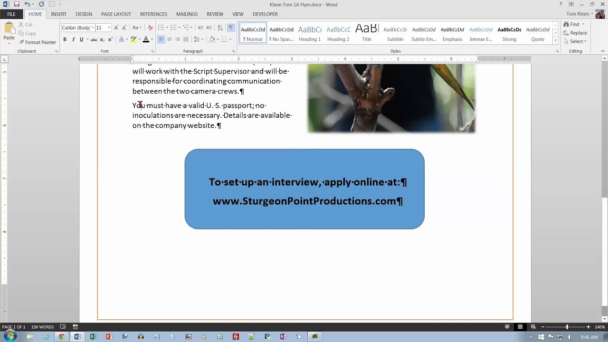Switch to MAILINGS tab

pos(187,14)
